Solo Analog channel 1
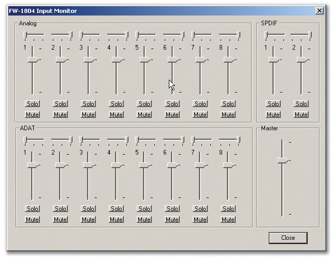333x259 pixels. pos(33,104)
